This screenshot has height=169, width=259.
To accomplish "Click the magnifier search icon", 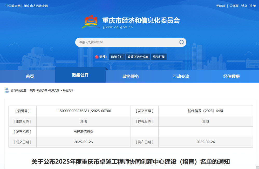I will [x=182, y=42].
